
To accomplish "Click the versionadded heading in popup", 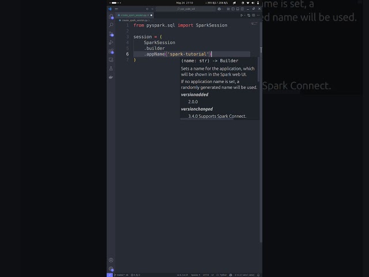I will click(x=195, y=95).
